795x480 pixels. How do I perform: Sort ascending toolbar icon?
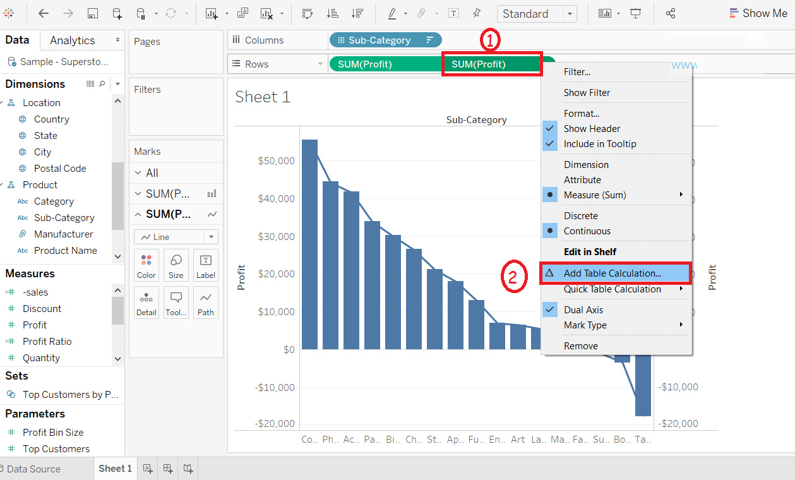click(332, 13)
